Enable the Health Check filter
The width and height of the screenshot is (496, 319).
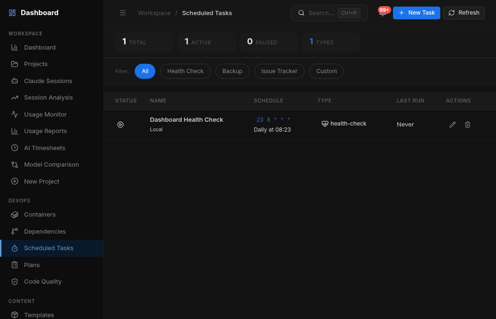[x=185, y=71]
